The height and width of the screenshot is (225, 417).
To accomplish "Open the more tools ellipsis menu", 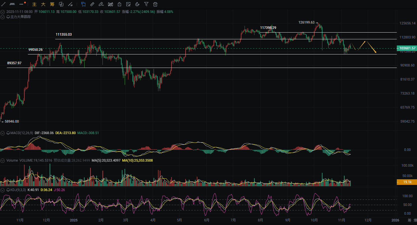I will [22, 4].
